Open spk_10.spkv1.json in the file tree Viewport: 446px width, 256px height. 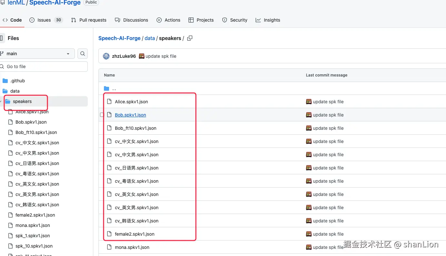point(34,246)
